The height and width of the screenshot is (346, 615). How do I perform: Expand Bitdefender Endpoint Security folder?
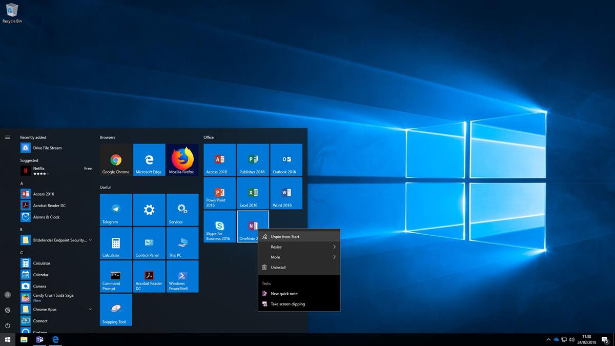click(x=56, y=240)
